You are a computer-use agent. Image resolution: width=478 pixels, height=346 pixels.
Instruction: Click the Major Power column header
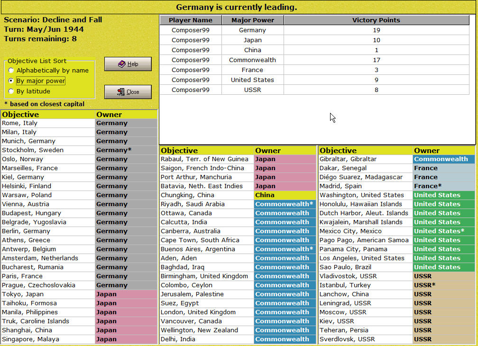[x=253, y=20]
